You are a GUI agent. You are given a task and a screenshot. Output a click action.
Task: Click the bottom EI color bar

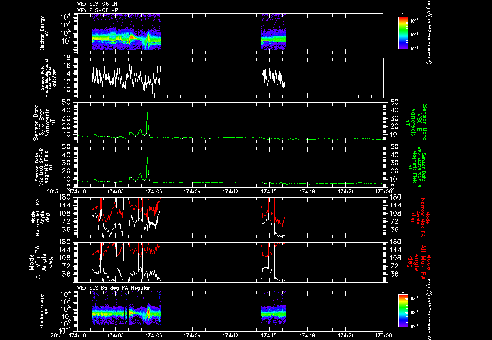(403, 311)
